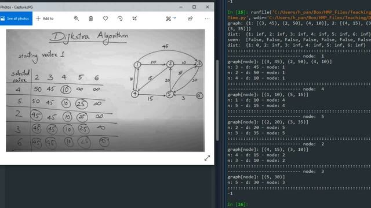Click console line 'n: 3 - d: 10 - node: 2'

coord(256,161)
